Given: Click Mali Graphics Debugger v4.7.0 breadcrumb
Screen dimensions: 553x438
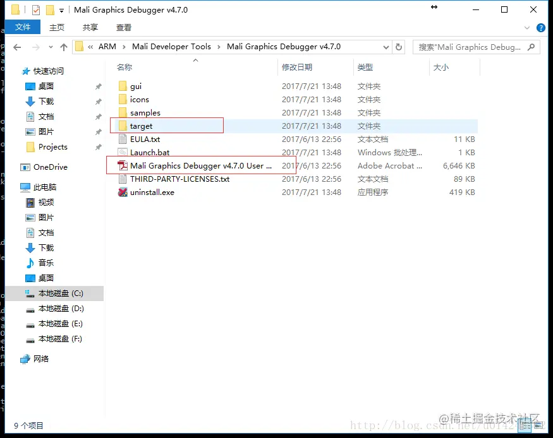Looking at the screenshot, I should (x=284, y=47).
